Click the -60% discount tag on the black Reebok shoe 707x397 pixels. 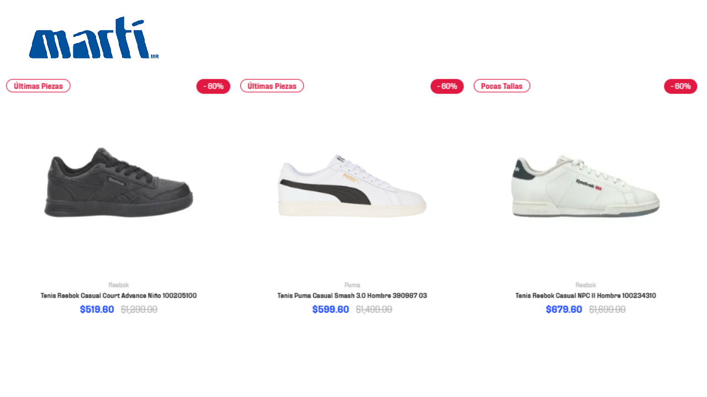(213, 87)
